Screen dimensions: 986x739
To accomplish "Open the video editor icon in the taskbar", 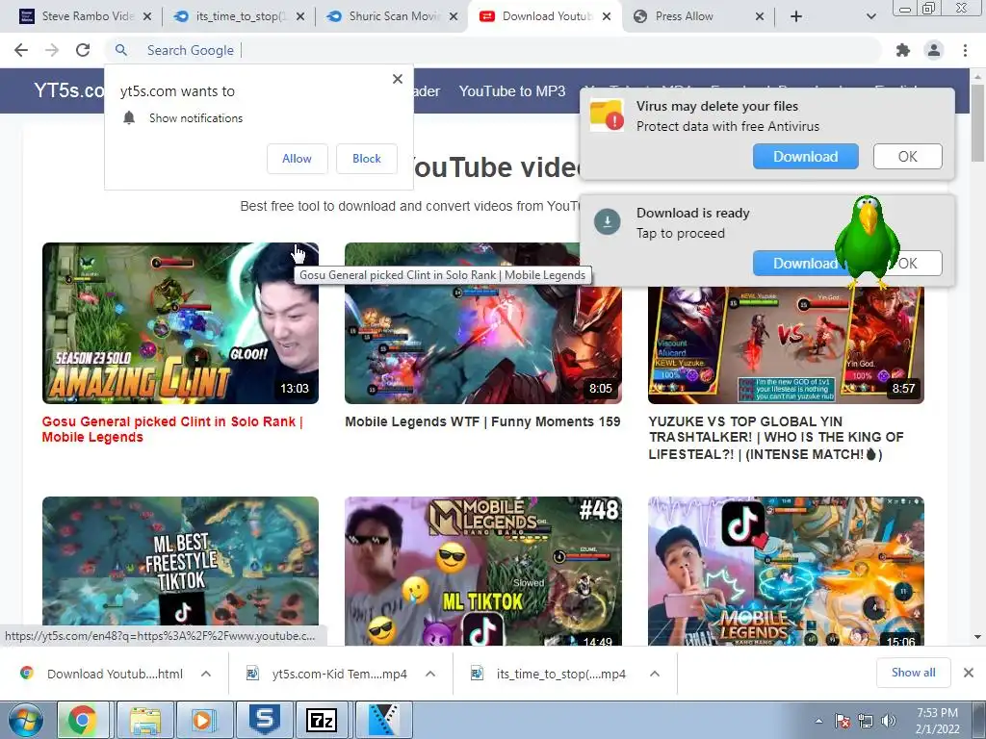I will (383, 720).
